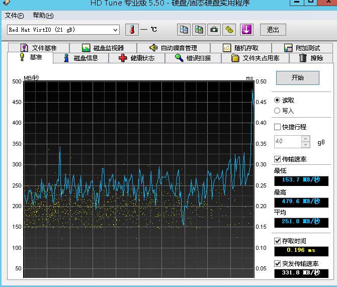Toggle the 突发传输速率 burst rate checkbox
337x287 pixels.
click(x=277, y=263)
